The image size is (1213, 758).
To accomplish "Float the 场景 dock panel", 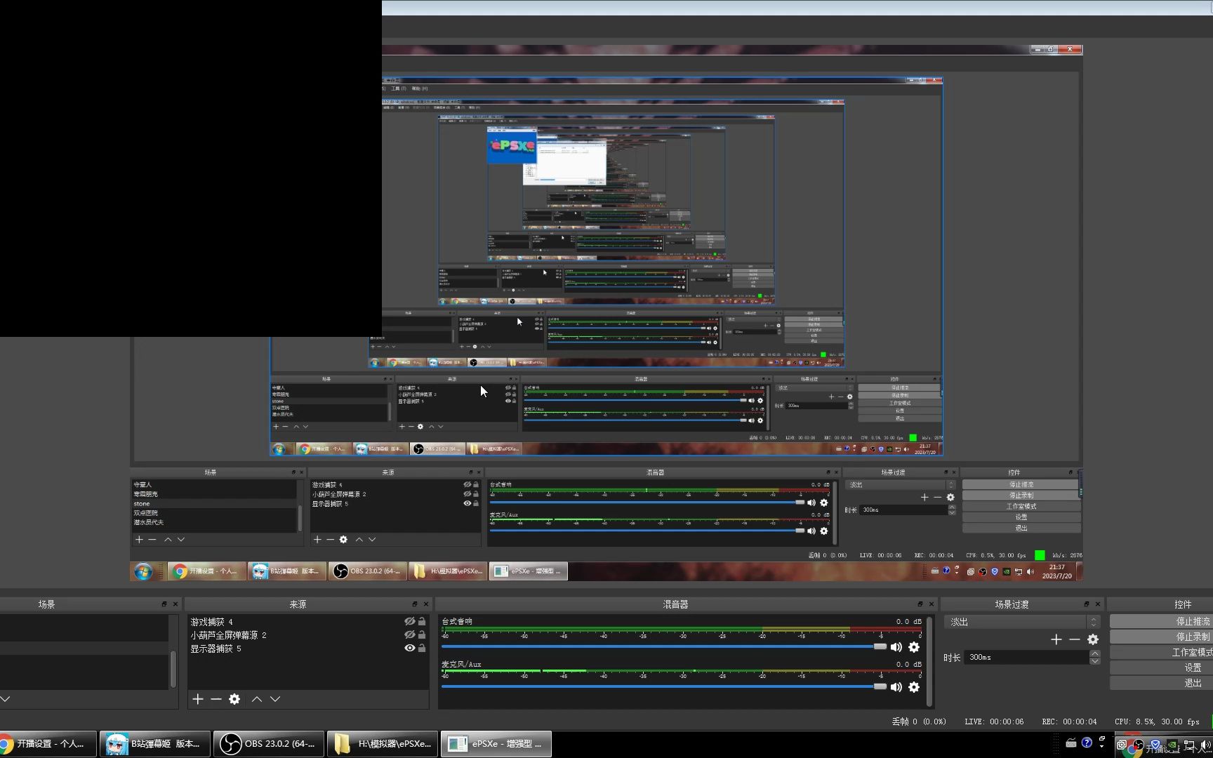I will [x=164, y=604].
